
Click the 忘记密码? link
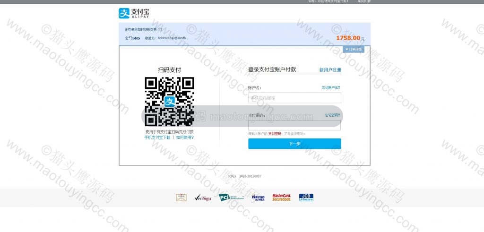[x=332, y=115]
